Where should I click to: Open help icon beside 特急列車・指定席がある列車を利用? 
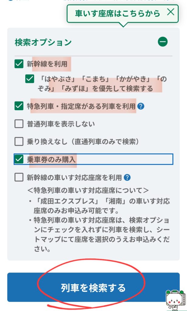click(141, 106)
